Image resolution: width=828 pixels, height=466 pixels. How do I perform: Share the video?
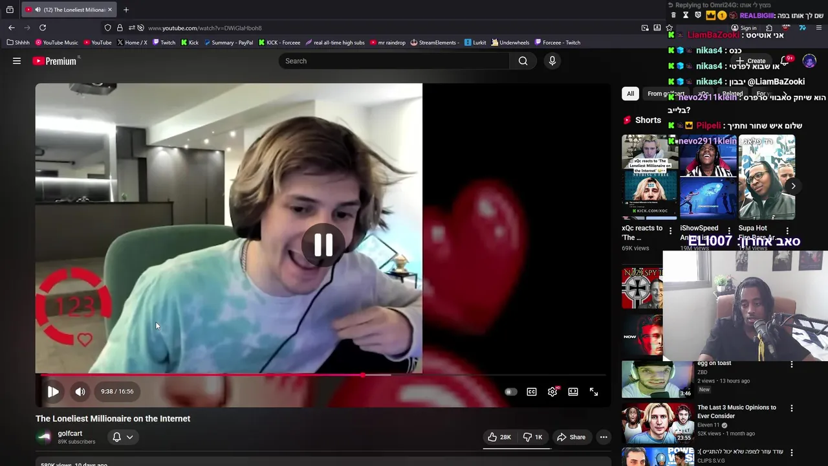click(571, 437)
